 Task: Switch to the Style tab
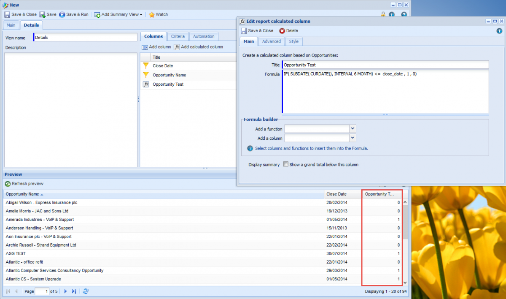coord(293,41)
